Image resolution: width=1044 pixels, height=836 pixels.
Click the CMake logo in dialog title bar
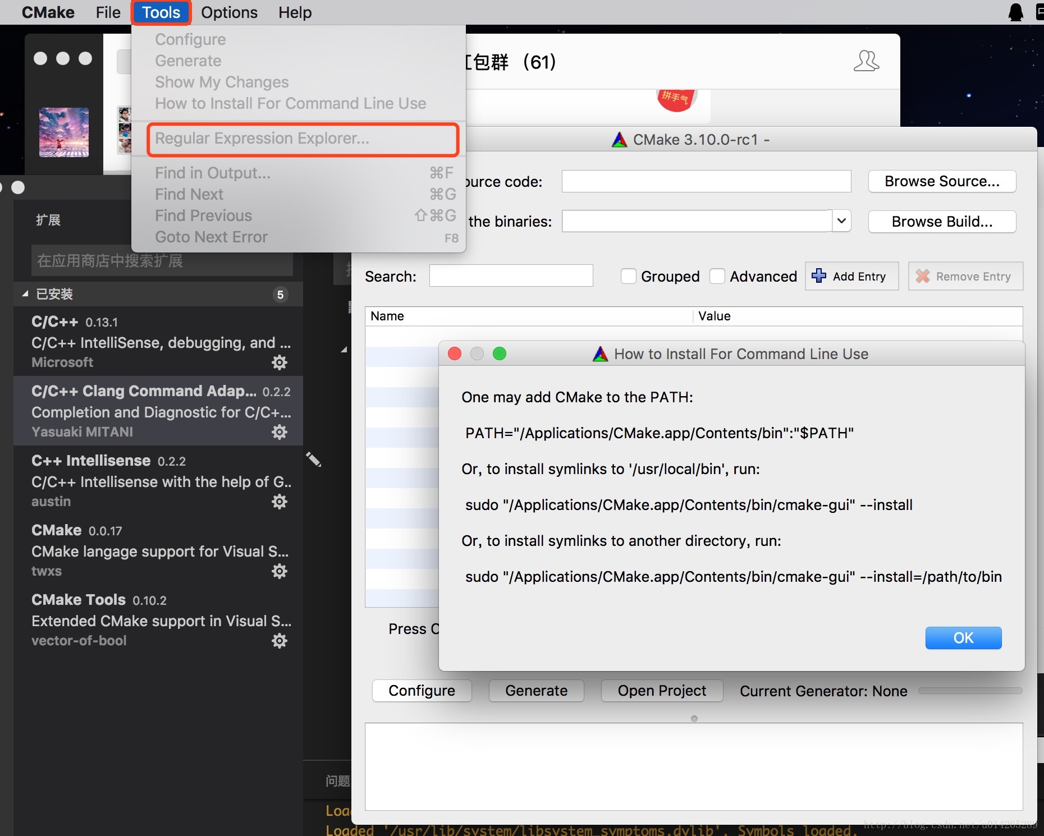click(601, 354)
